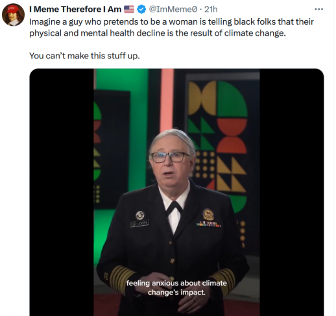
Task: Click the pink vertical stripe in video
Action: point(167,99)
